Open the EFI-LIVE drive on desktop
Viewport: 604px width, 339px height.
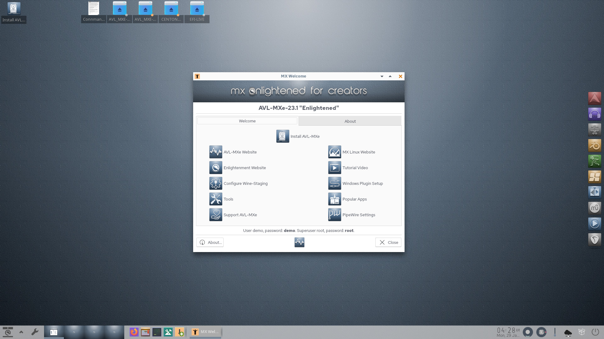coord(197,12)
